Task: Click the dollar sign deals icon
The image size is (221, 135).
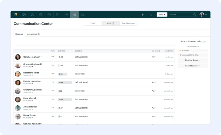Action: pos(49,15)
